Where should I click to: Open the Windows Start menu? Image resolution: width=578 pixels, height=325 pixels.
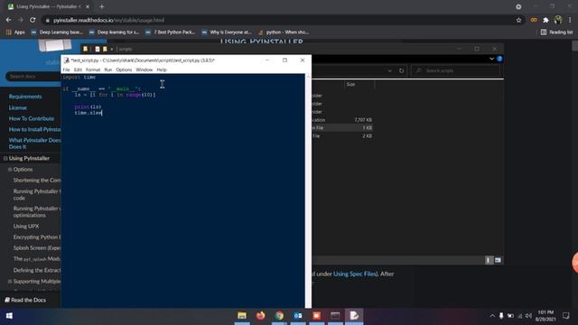(x=9, y=316)
